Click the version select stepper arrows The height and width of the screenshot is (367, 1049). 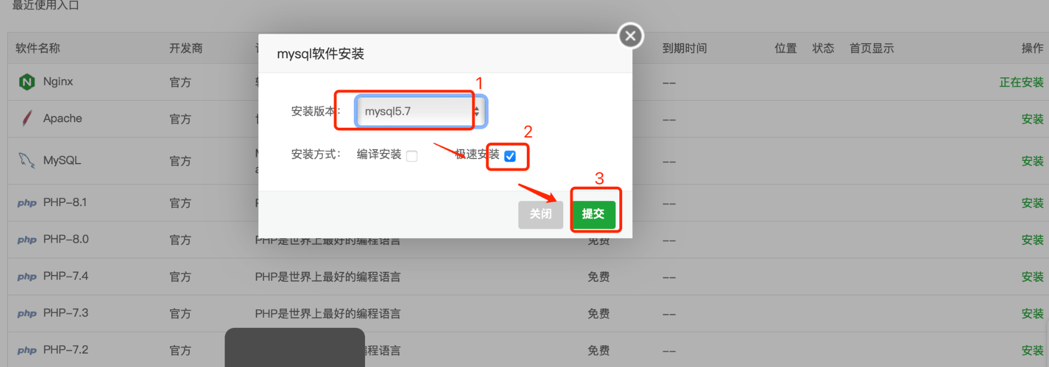click(477, 112)
